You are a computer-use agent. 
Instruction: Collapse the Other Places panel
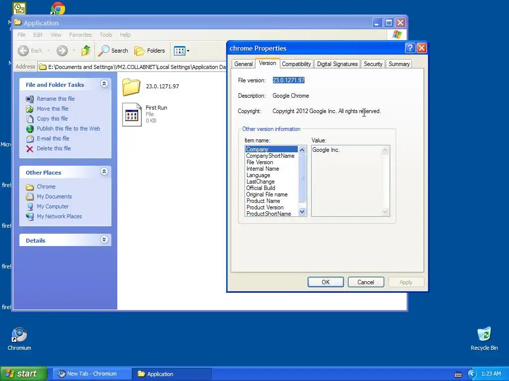point(104,172)
